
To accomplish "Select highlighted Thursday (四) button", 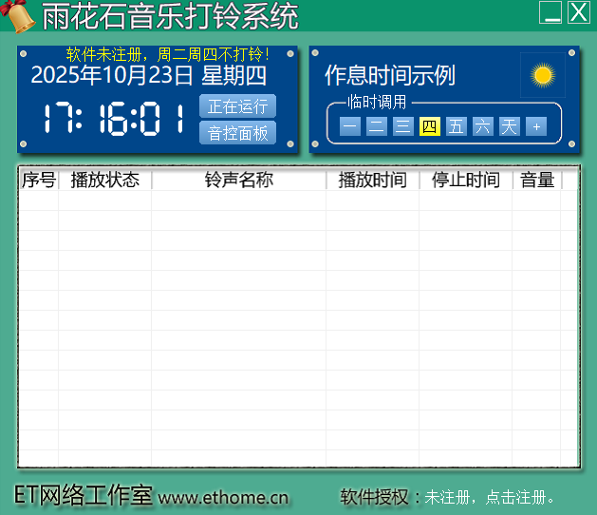I will [429, 126].
